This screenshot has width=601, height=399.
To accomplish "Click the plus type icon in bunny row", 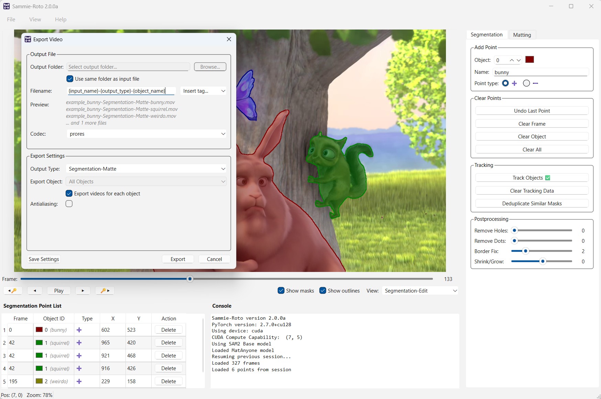I will point(79,330).
